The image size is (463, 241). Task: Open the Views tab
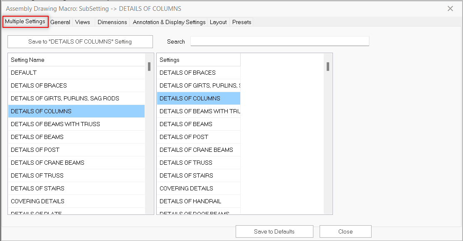tap(83, 22)
